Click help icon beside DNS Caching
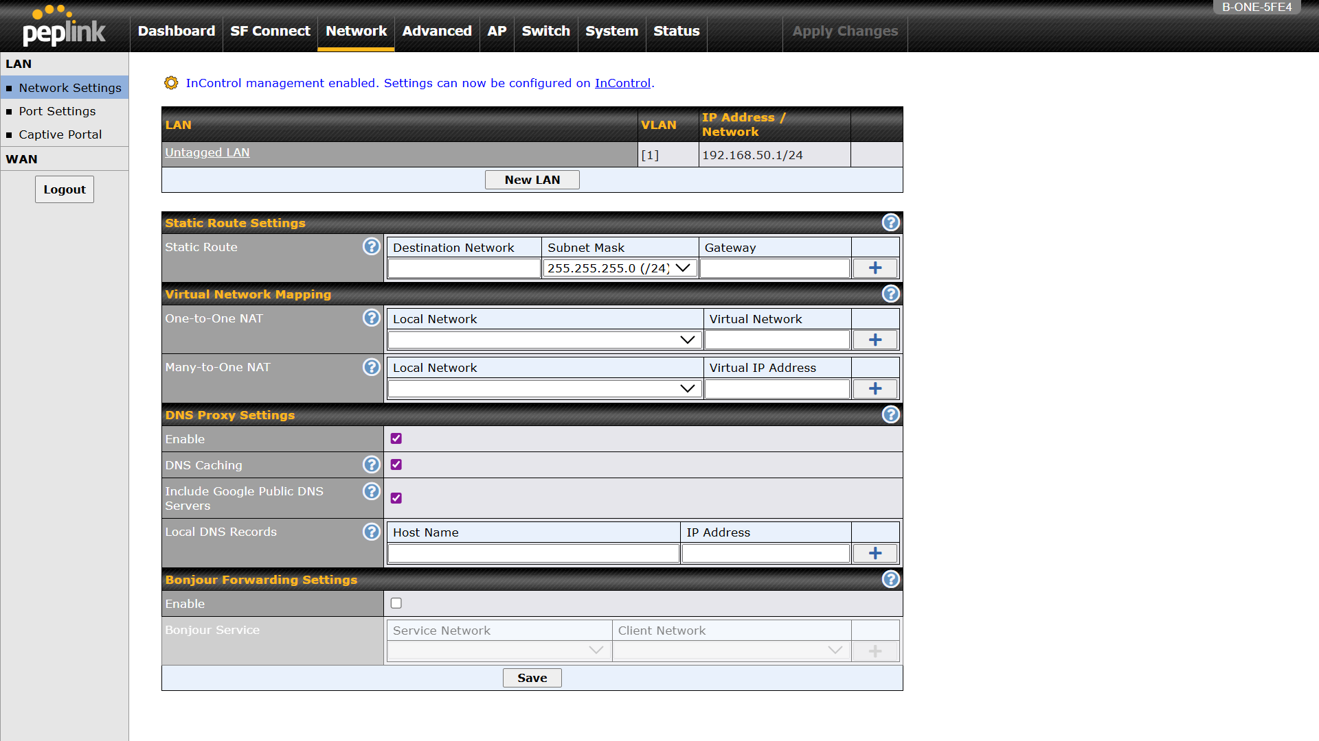The width and height of the screenshot is (1319, 741). (371, 465)
